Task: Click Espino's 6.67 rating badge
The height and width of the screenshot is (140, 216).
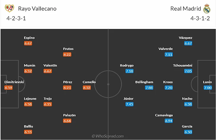Action: pos(28,43)
